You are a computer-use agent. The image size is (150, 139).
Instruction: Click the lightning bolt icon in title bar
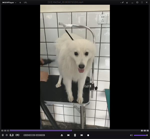[20, 2]
